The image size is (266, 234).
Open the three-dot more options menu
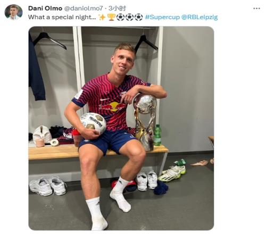point(256,9)
